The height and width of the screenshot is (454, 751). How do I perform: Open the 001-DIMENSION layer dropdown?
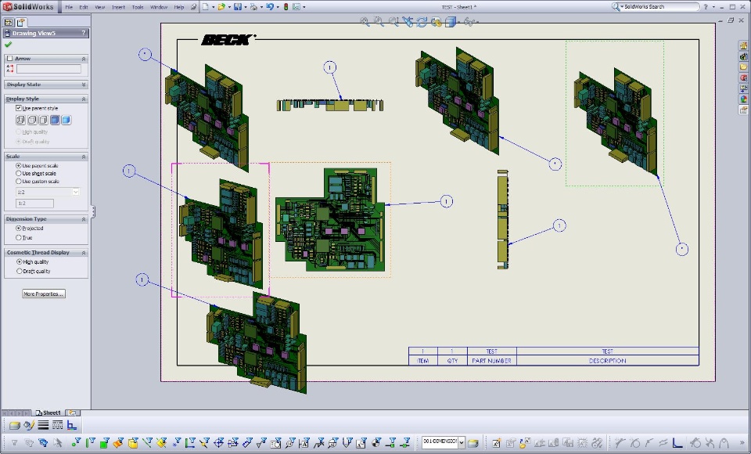462,442
